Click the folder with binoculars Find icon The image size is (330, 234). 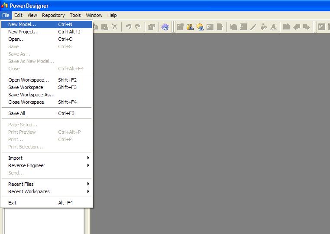(x=200, y=27)
